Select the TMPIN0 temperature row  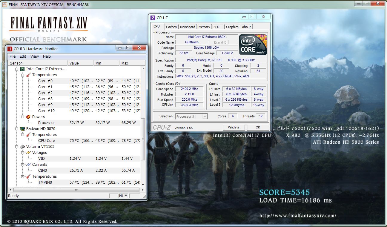(74, 182)
